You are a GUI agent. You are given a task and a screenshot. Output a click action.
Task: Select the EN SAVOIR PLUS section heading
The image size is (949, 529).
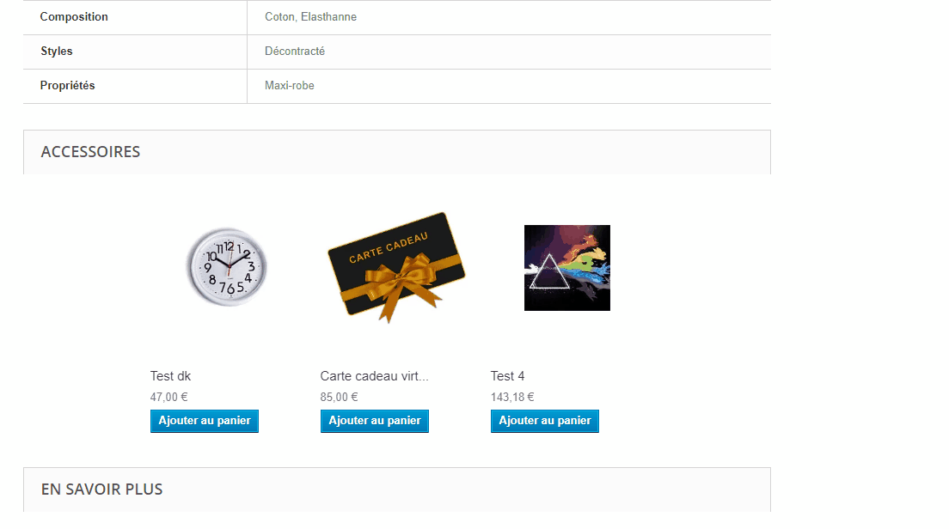(101, 489)
